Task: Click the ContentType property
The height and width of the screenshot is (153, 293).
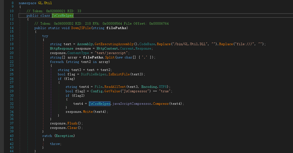Action: pyautogui.click(x=78, y=53)
